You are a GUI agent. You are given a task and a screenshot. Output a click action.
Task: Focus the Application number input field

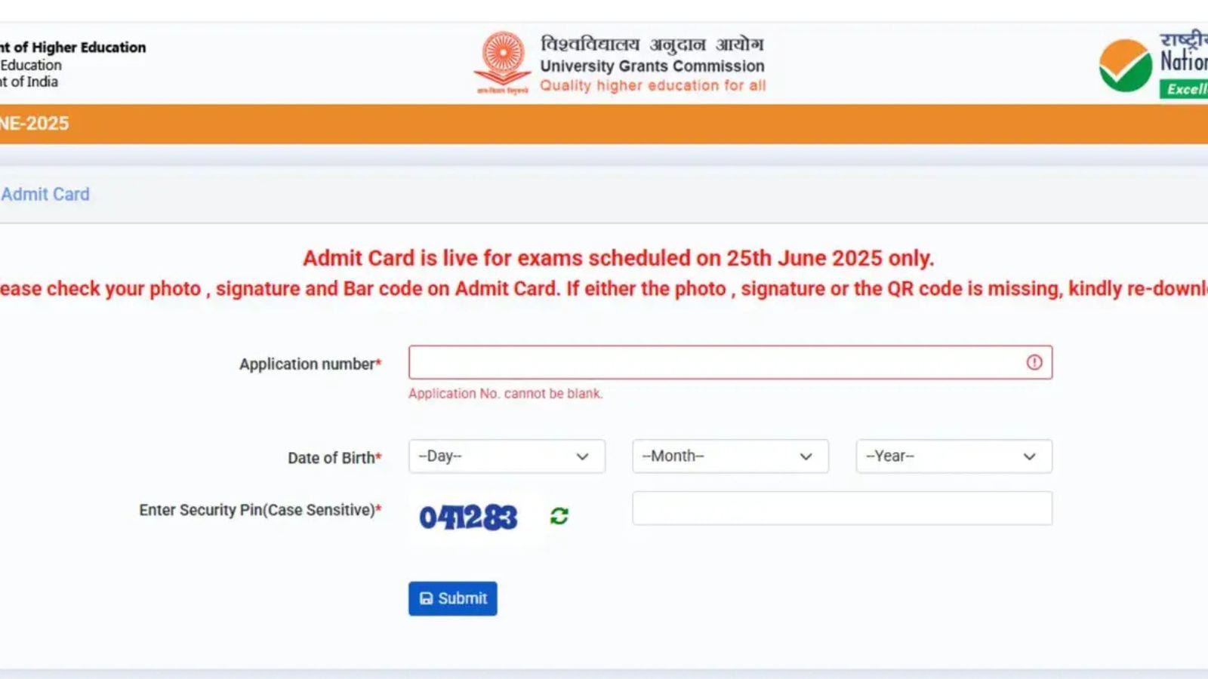(x=713, y=363)
